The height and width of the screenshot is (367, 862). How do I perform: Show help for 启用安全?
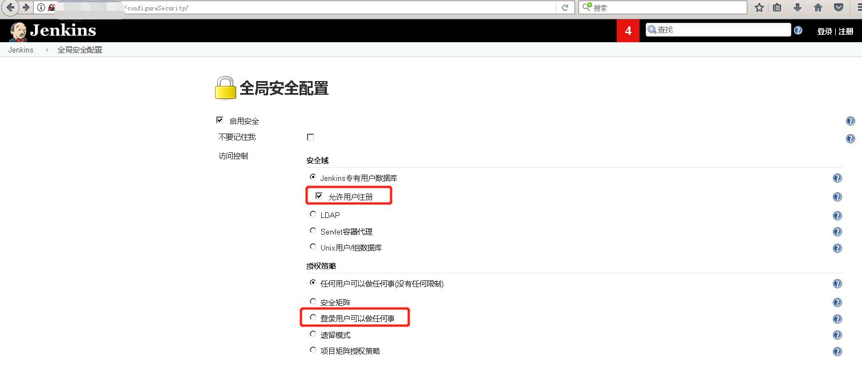(x=851, y=121)
